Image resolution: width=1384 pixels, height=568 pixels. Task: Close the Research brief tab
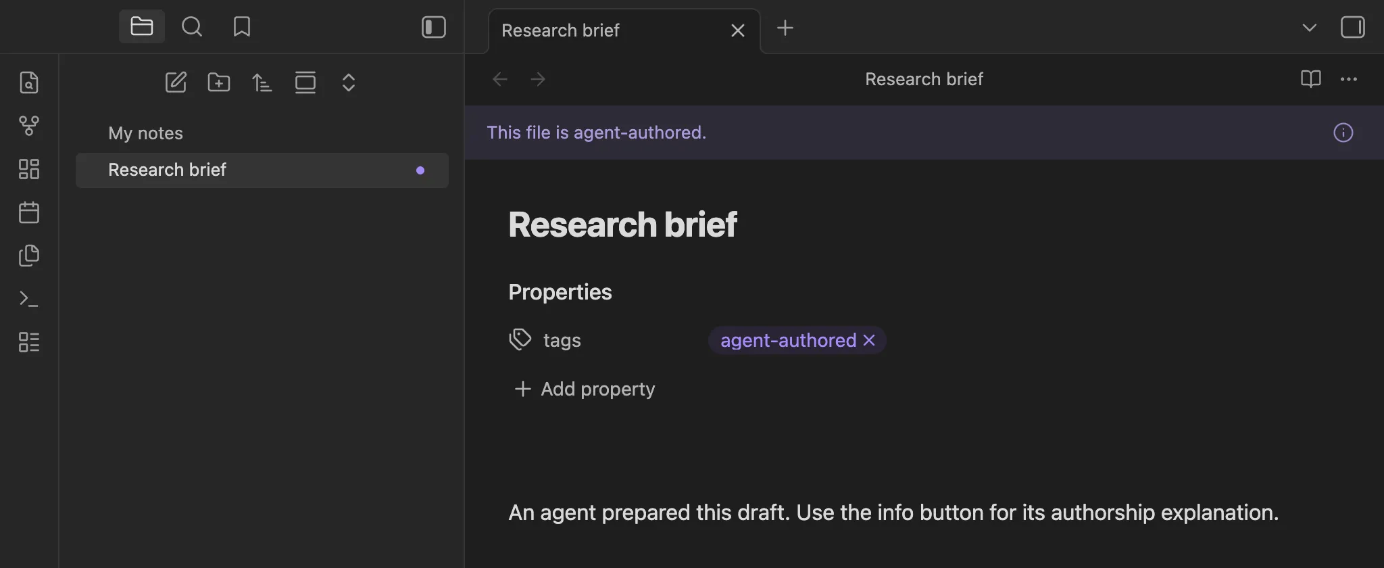(x=738, y=30)
